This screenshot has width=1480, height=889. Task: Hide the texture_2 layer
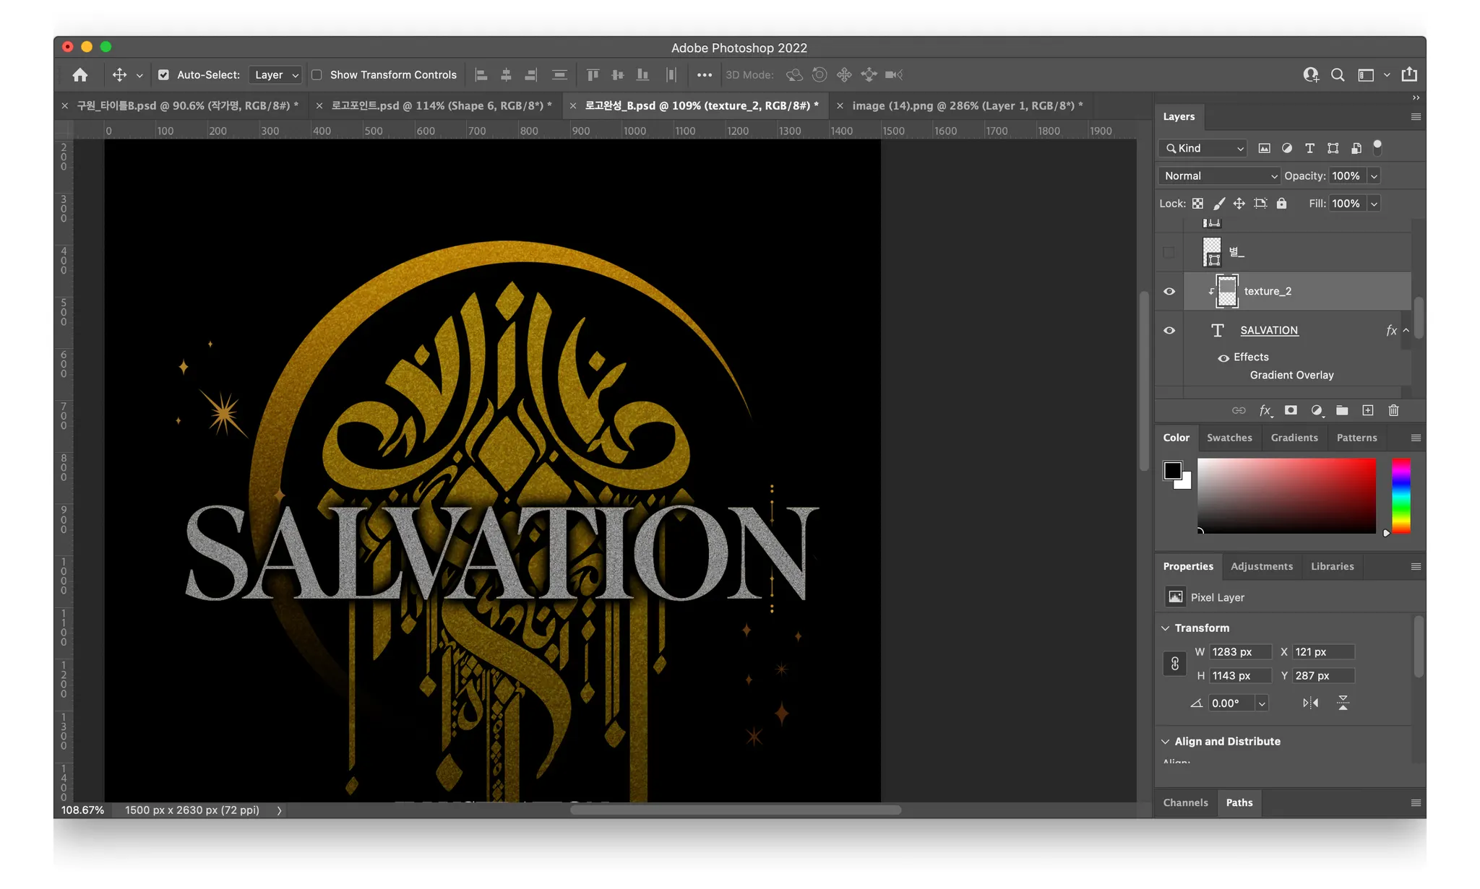(x=1169, y=292)
